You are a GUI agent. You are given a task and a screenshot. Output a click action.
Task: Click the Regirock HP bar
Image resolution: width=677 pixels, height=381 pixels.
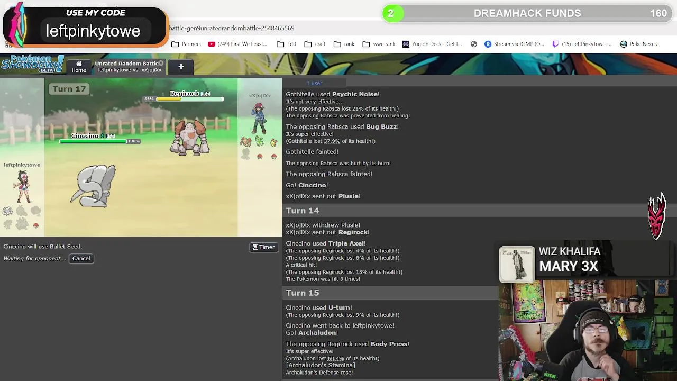tap(190, 99)
